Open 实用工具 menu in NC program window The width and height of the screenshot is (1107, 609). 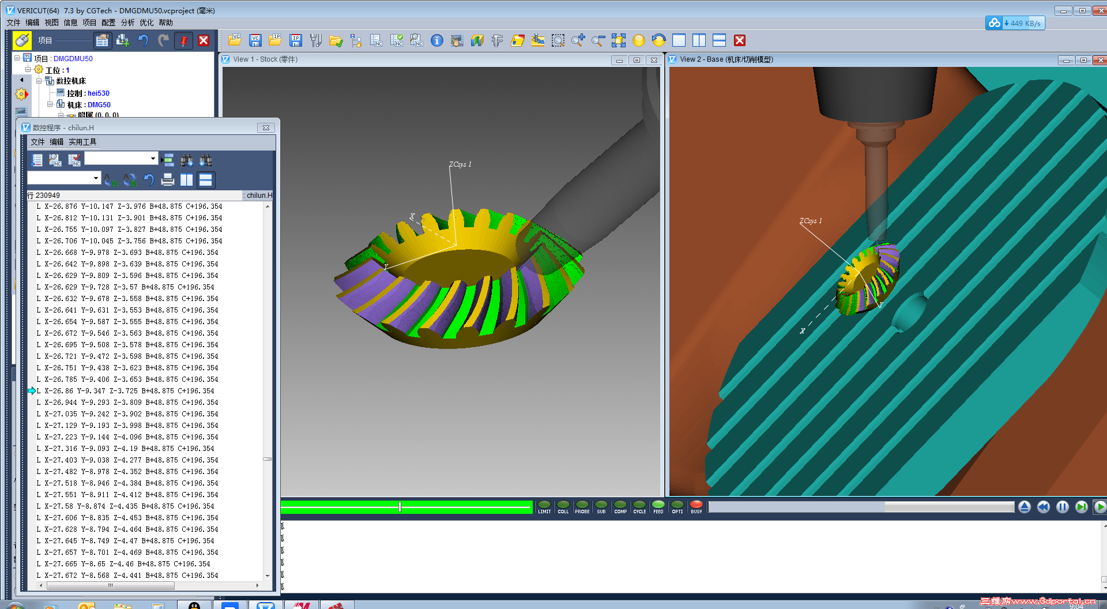click(x=82, y=142)
